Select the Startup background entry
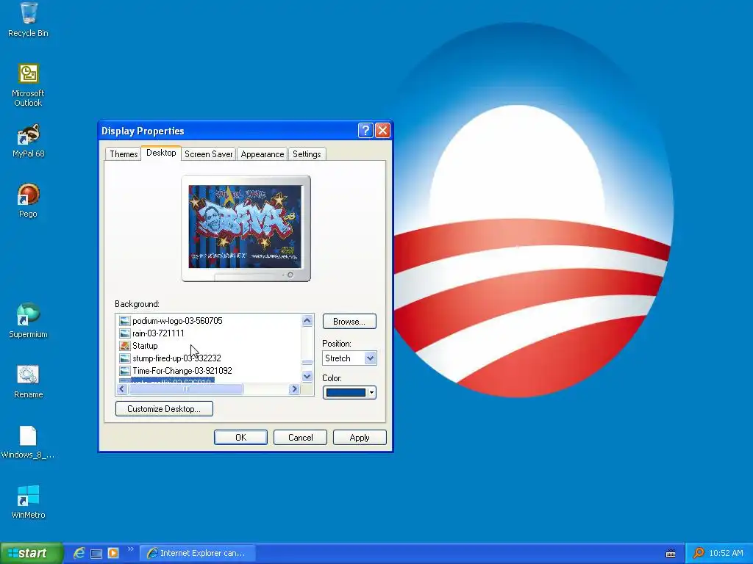This screenshot has height=564, width=753. point(145,346)
